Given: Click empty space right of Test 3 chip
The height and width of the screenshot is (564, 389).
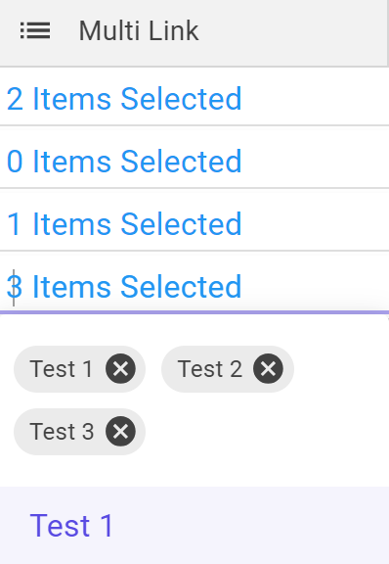Looking at the screenshot, I should 266,431.
